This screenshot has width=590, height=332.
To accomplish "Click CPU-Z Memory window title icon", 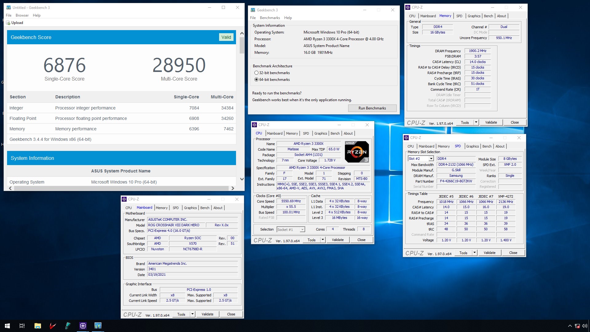I will click(408, 7).
